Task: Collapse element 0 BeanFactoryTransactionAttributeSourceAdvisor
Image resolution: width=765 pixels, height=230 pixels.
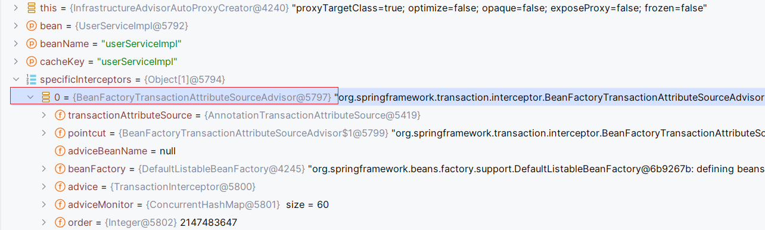Action: (30, 97)
